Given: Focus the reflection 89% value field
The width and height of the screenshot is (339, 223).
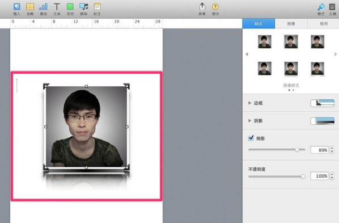Looking at the screenshot, I should 319,150.
